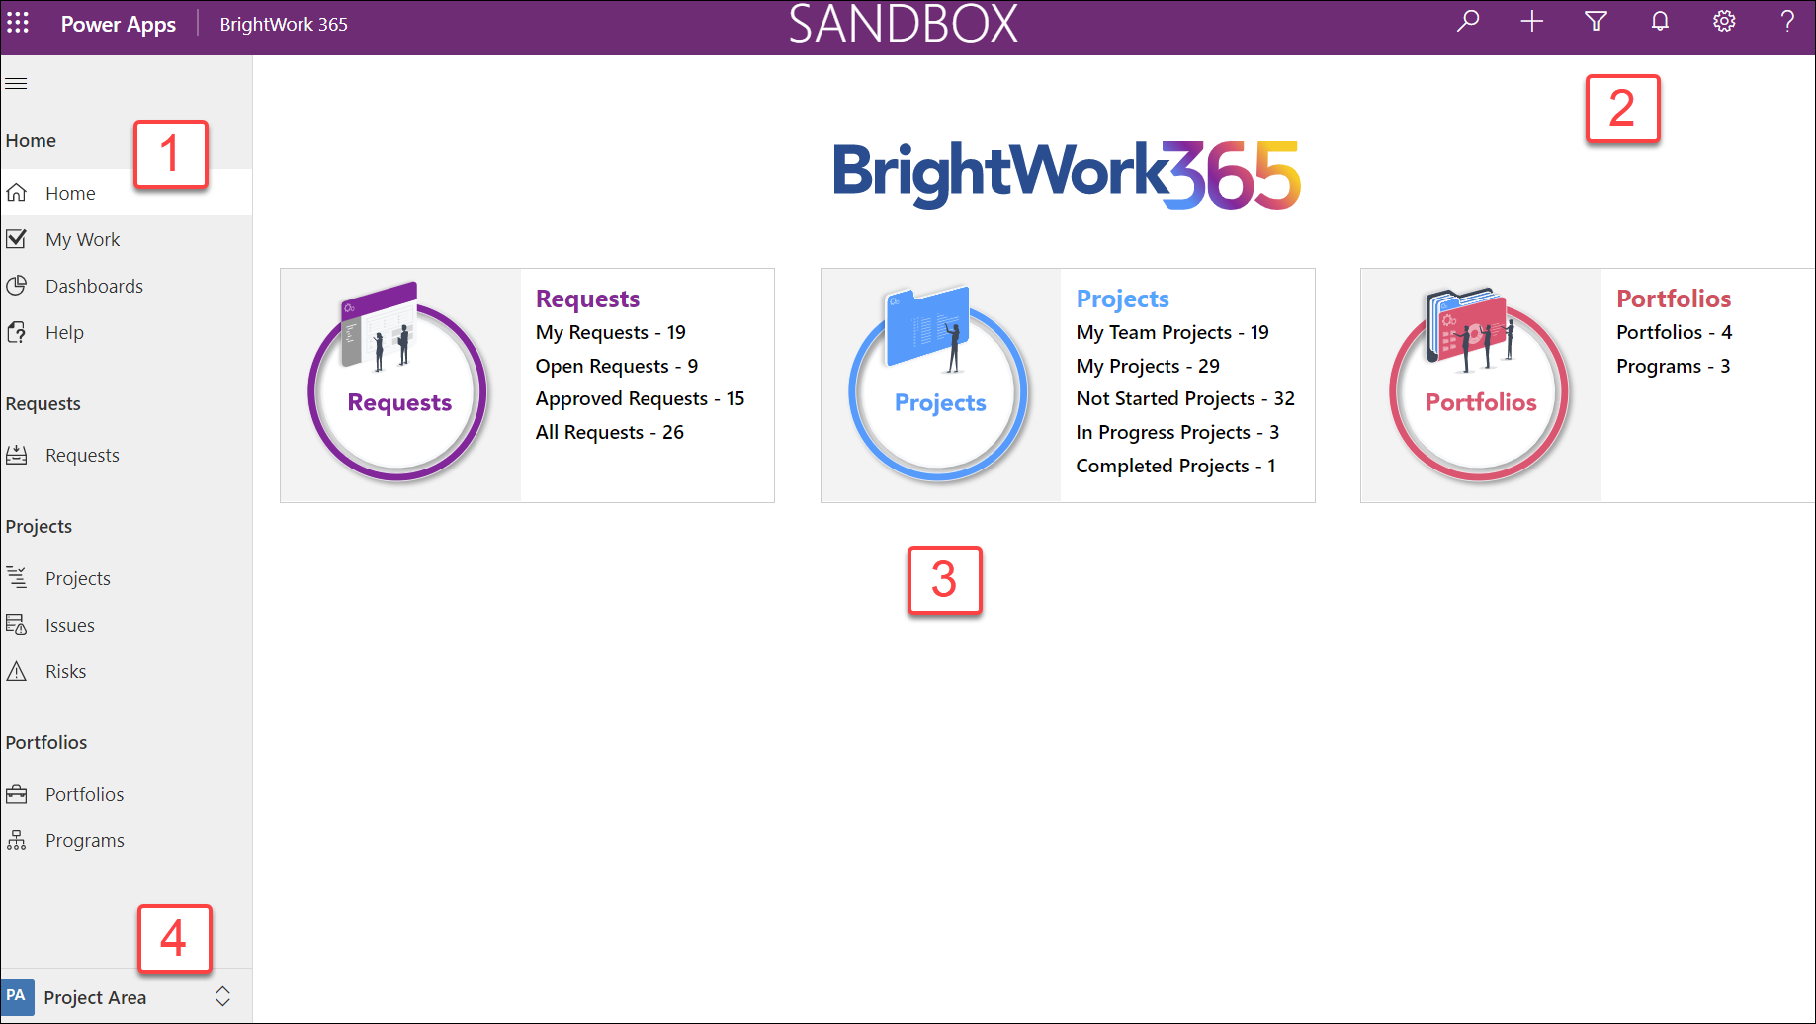Open the advanced find filter icon
Image resolution: width=1816 pixels, height=1024 pixels.
click(1596, 21)
